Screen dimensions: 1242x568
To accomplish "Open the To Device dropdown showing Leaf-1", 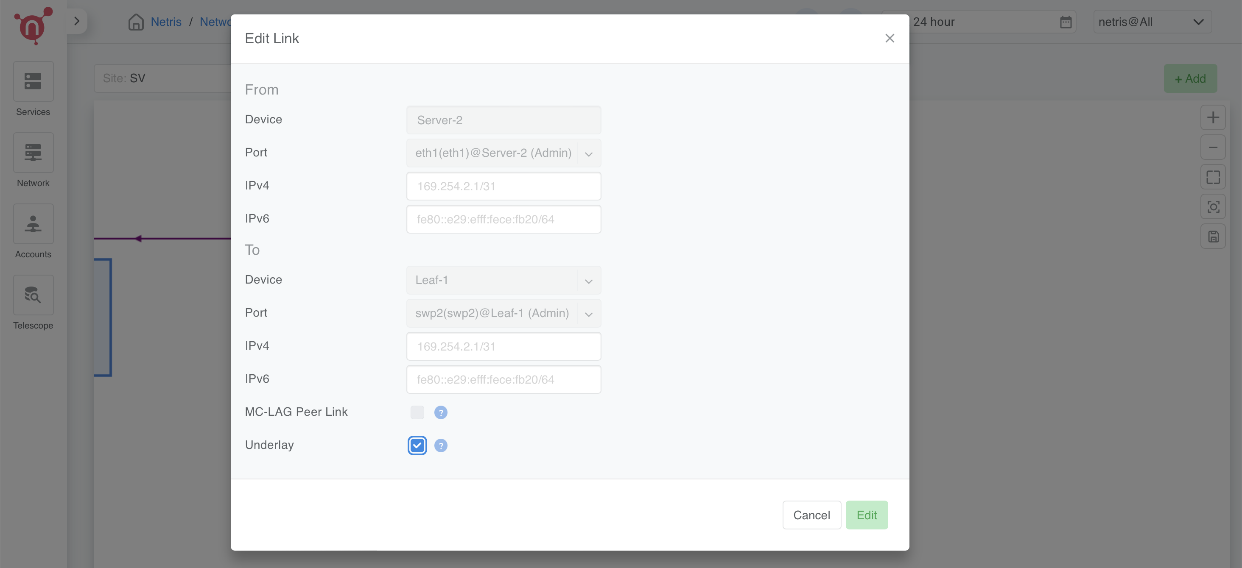I will [589, 280].
